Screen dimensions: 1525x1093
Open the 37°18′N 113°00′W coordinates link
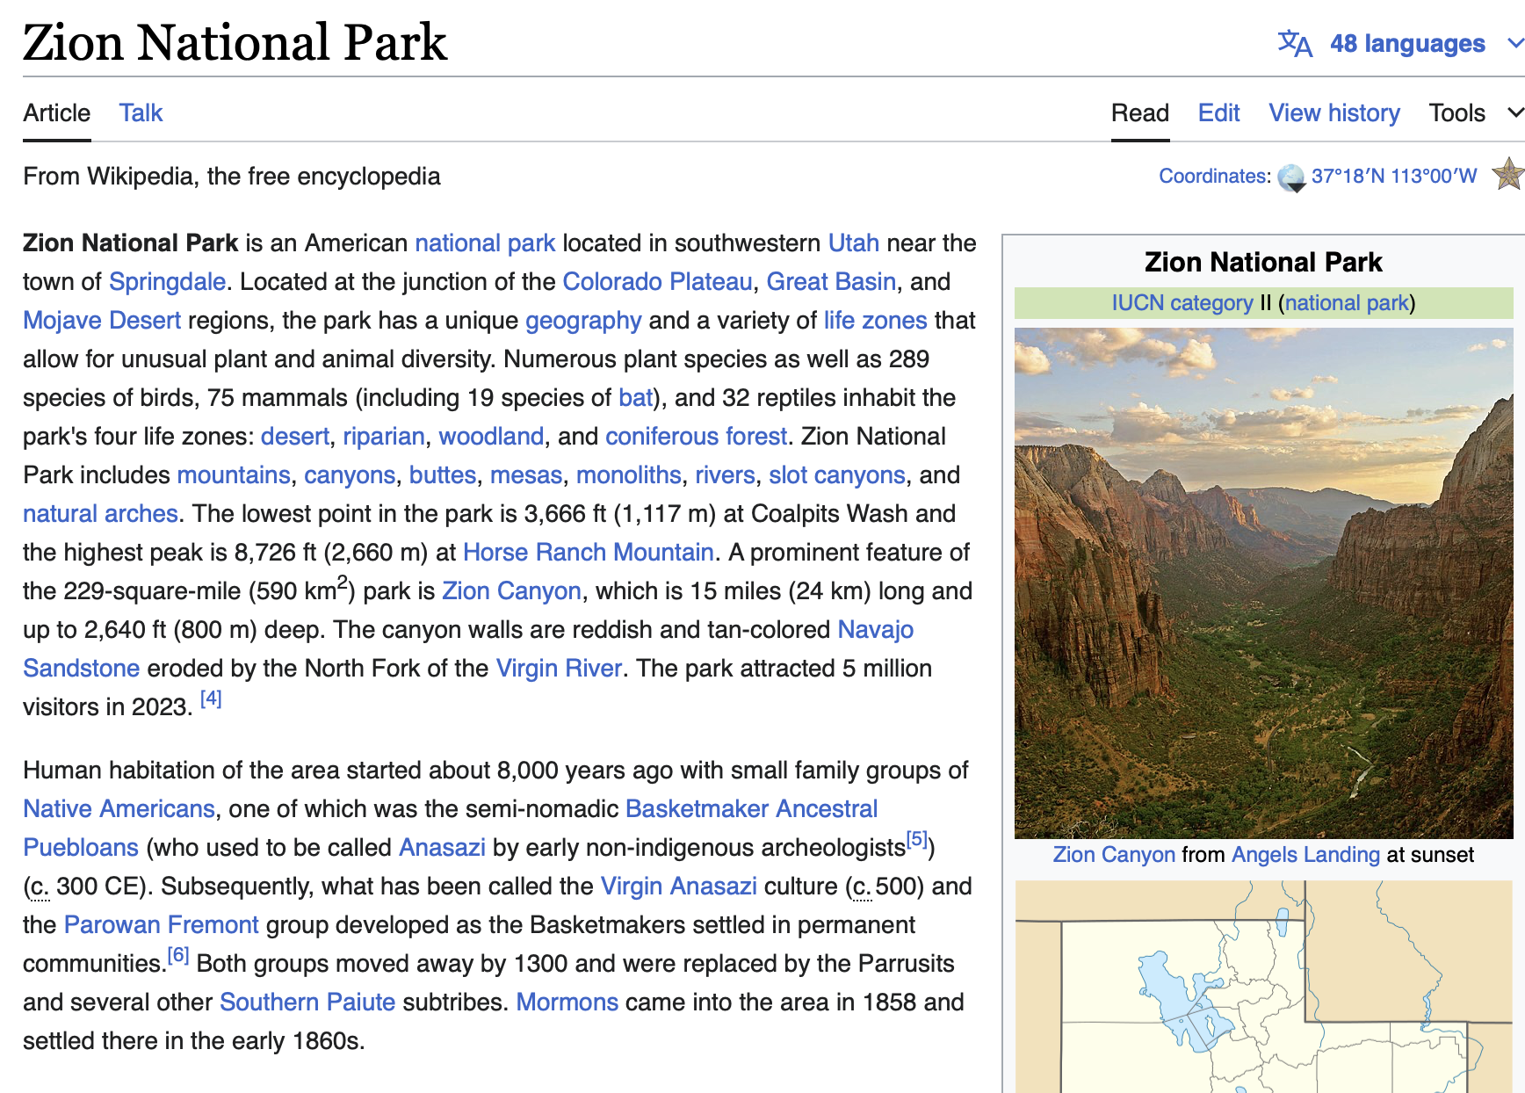pos(1394,176)
